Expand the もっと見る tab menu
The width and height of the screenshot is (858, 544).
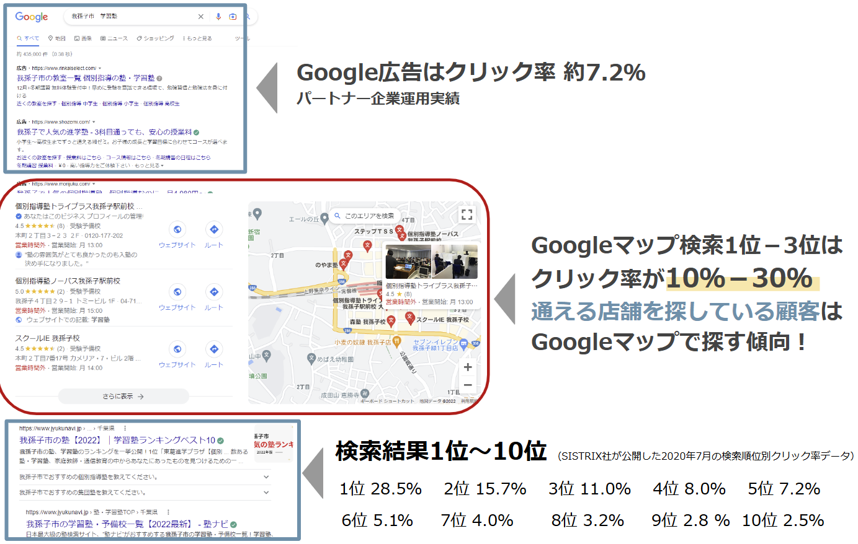[198, 38]
